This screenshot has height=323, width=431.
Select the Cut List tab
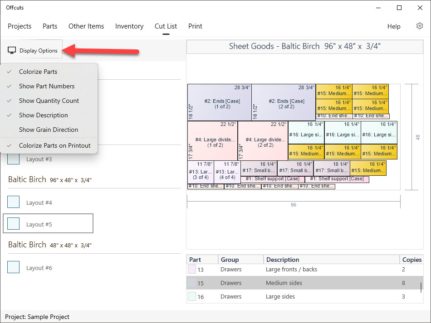click(166, 26)
